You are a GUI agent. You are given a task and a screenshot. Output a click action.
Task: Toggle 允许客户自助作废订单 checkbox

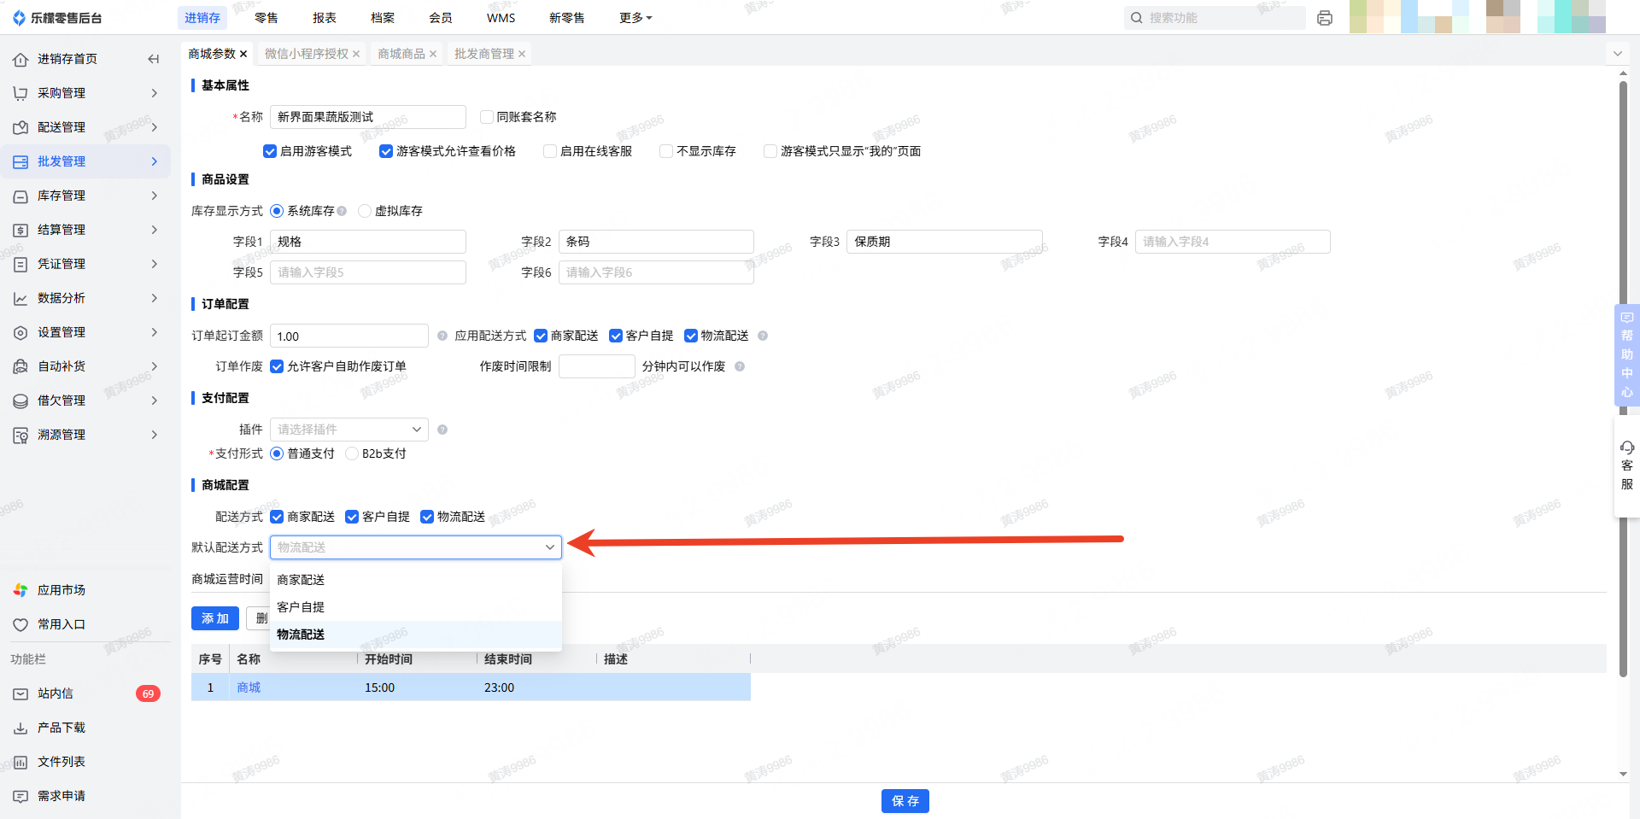point(277,366)
